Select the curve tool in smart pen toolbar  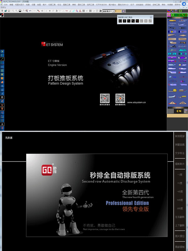133,21
